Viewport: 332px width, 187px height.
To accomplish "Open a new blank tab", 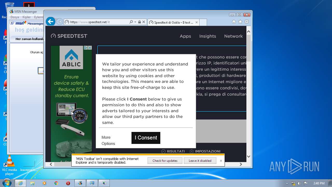I will (x=203, y=22).
